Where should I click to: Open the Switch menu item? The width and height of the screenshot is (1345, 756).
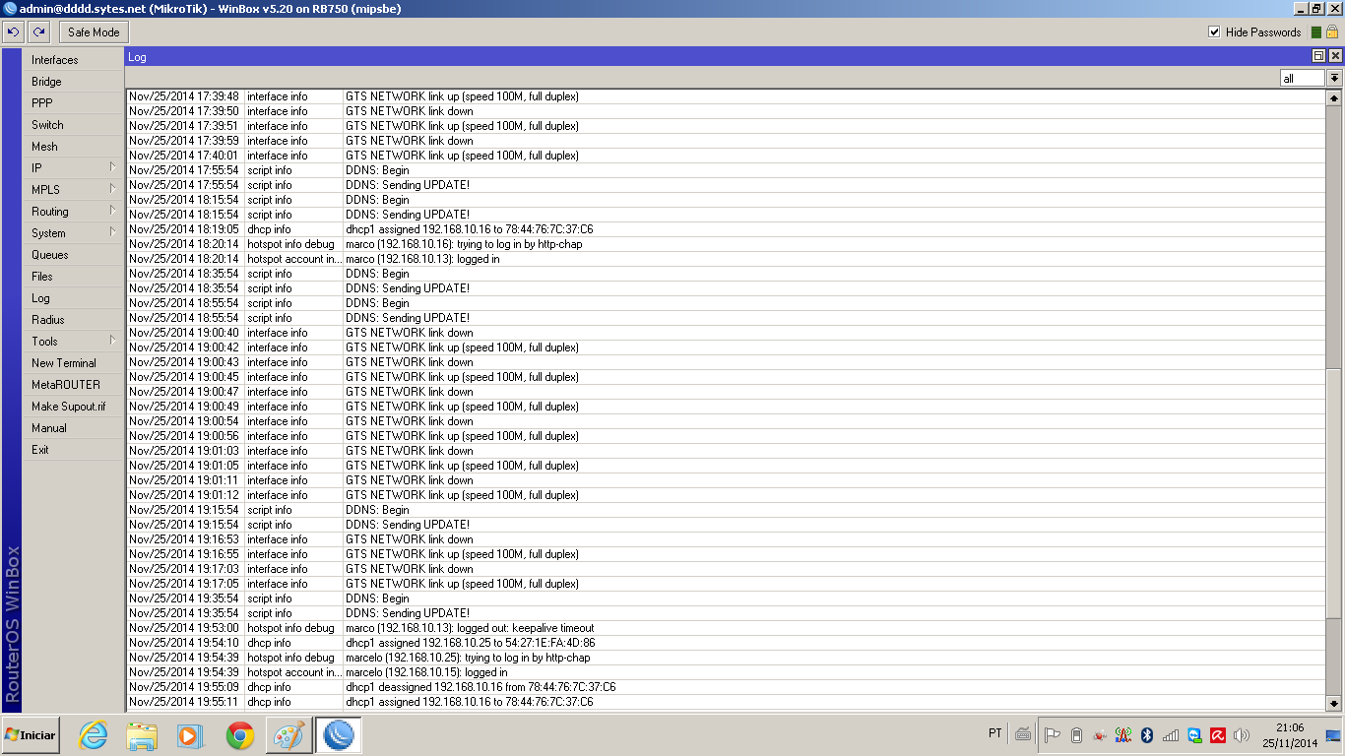72,125
